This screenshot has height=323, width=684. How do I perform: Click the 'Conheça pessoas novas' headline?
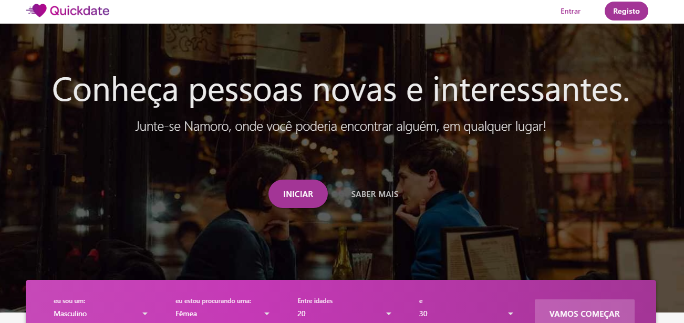[x=341, y=90]
